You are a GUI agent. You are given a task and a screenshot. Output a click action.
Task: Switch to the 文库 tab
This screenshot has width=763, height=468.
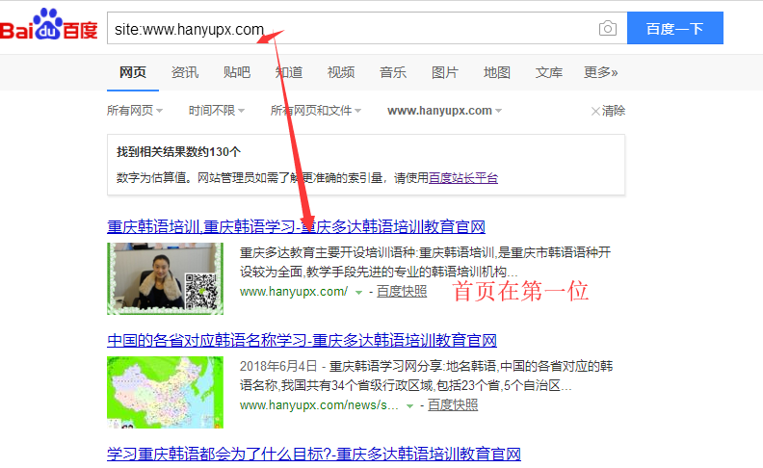pos(549,72)
